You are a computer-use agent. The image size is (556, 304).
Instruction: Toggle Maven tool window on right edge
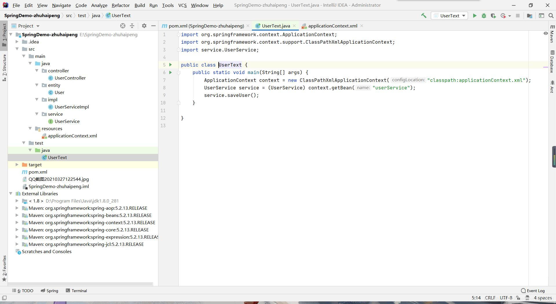pos(552,34)
